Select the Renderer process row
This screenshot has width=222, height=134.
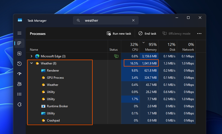click(111, 71)
